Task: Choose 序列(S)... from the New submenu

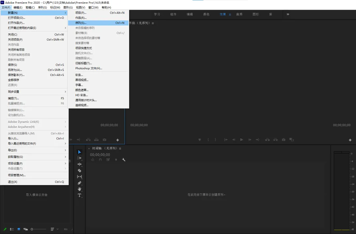Action: [x=98, y=23]
